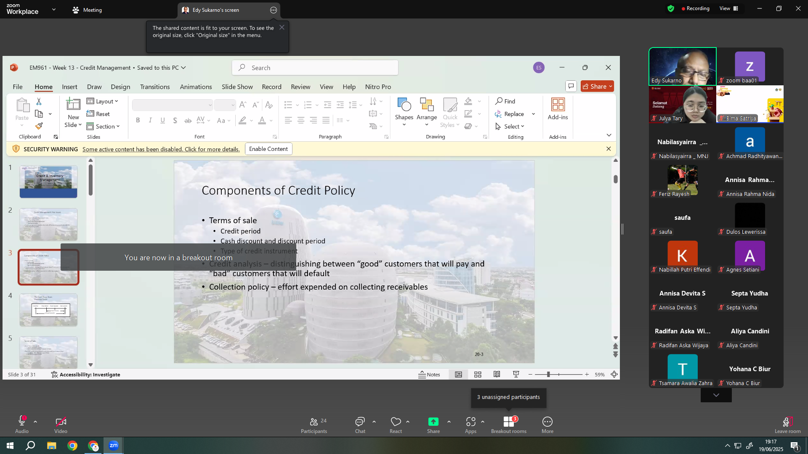The image size is (808, 454).
Task: Open the File menu
Action: coord(18,87)
